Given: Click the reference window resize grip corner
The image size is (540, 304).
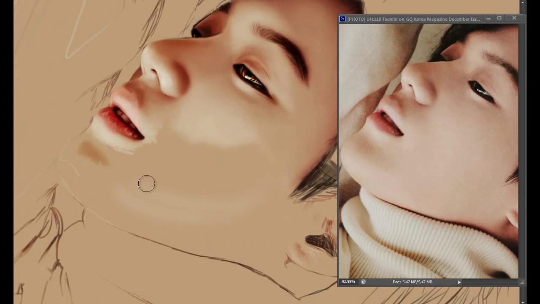Looking at the screenshot, I should click(x=521, y=282).
